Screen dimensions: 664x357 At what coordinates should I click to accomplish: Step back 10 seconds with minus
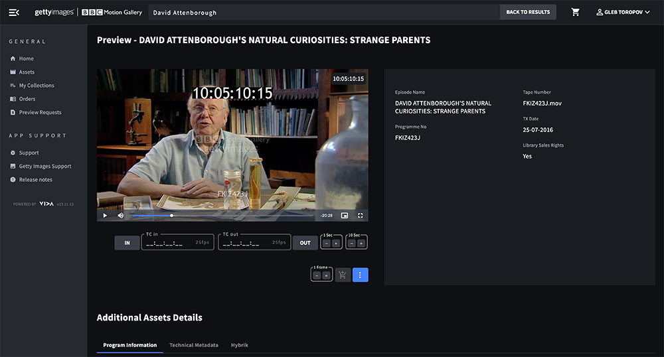pos(352,244)
